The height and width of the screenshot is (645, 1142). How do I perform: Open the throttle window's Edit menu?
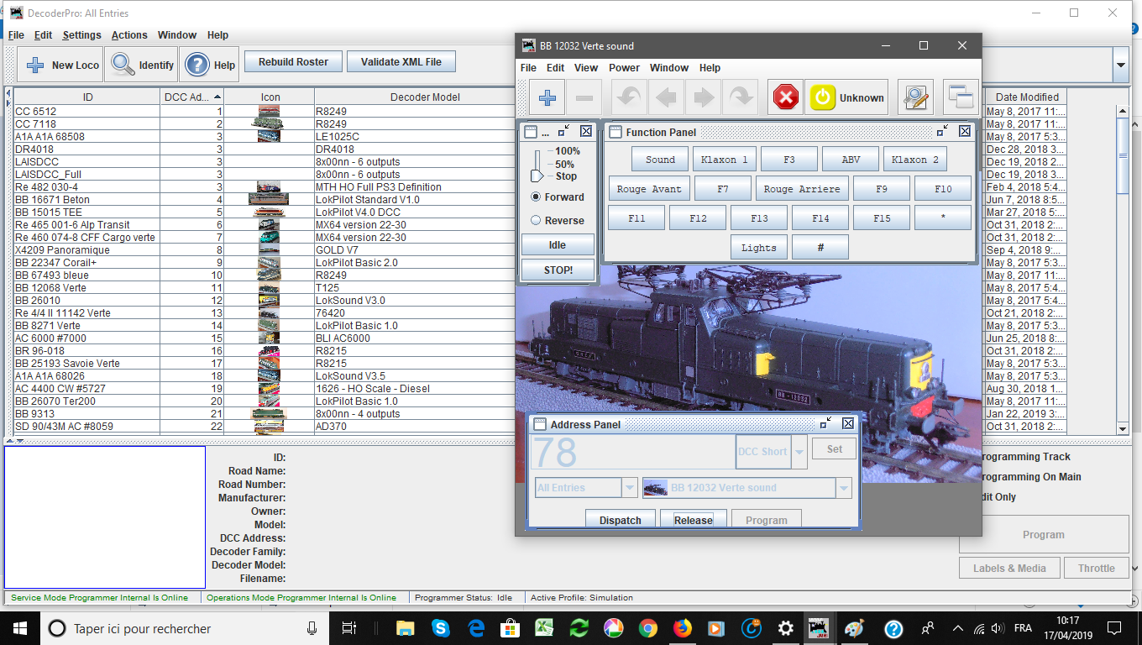click(x=556, y=68)
